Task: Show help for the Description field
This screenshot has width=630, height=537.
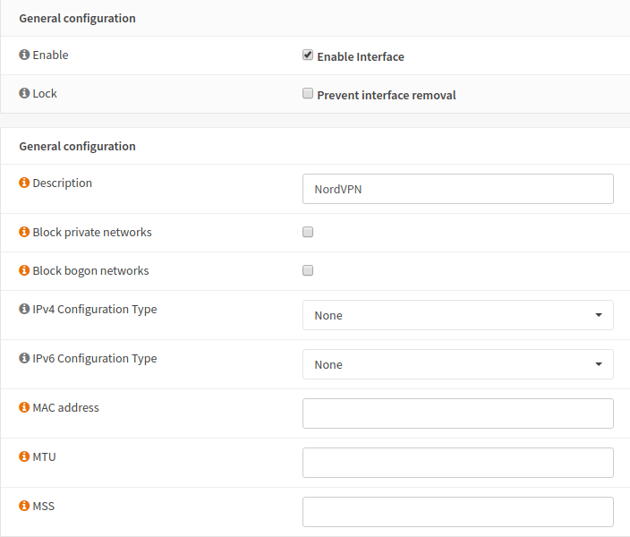Action: pyautogui.click(x=24, y=183)
